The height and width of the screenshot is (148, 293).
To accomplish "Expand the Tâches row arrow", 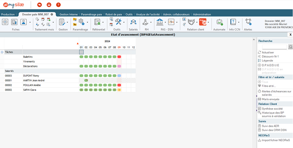I will click(2, 52).
